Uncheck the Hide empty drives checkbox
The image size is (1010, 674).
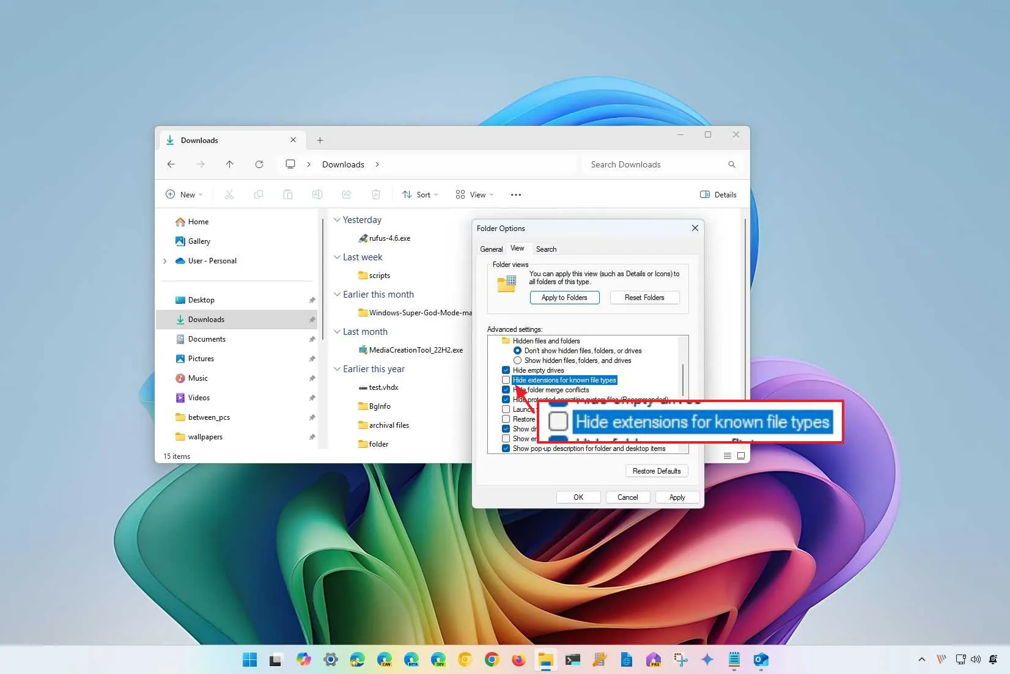click(506, 370)
